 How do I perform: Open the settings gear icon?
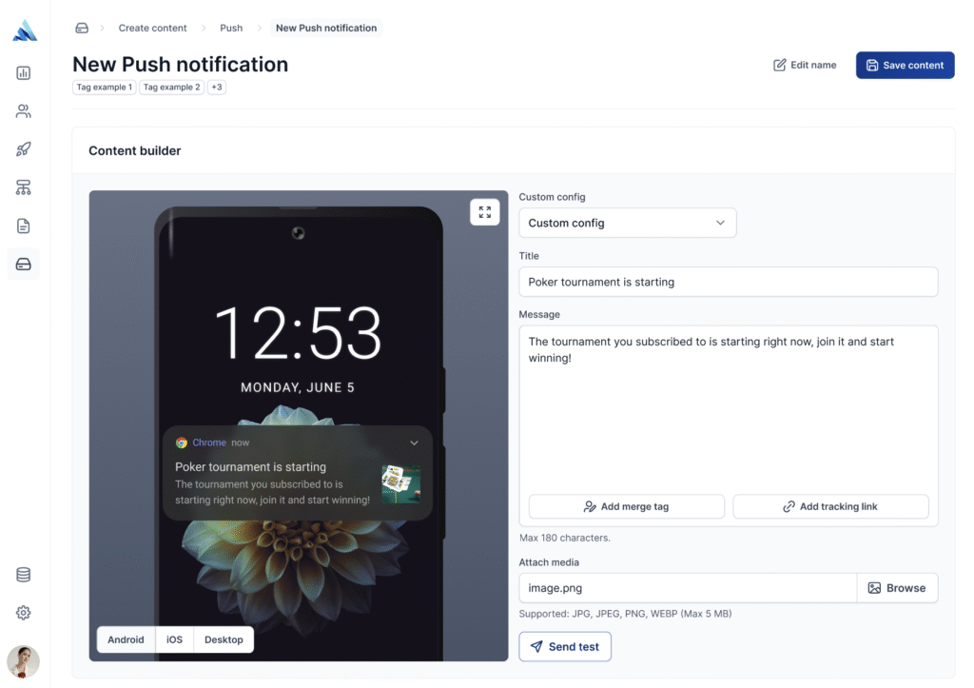coord(23,613)
